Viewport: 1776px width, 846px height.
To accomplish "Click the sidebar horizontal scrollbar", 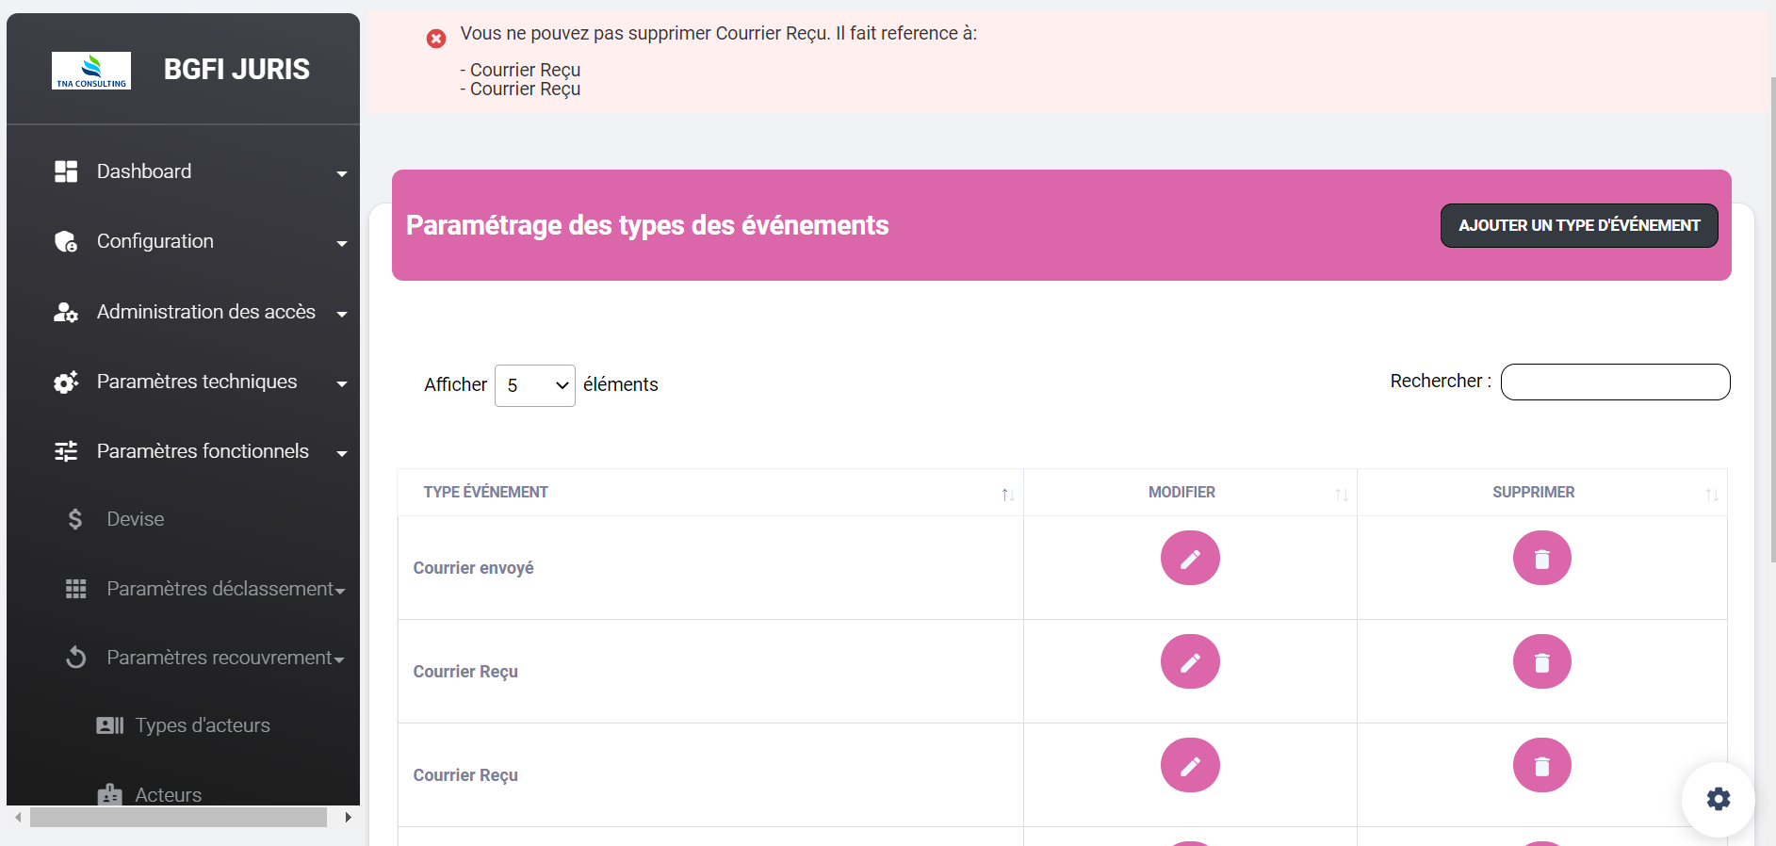I will pos(178,817).
